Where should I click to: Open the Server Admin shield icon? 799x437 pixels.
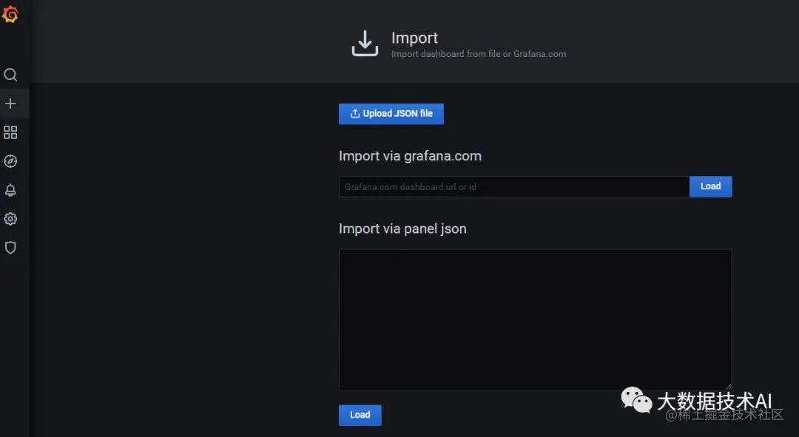[10, 248]
